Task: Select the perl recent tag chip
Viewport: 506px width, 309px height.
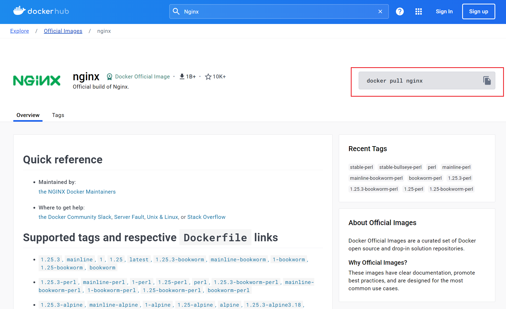Action: 432,167
